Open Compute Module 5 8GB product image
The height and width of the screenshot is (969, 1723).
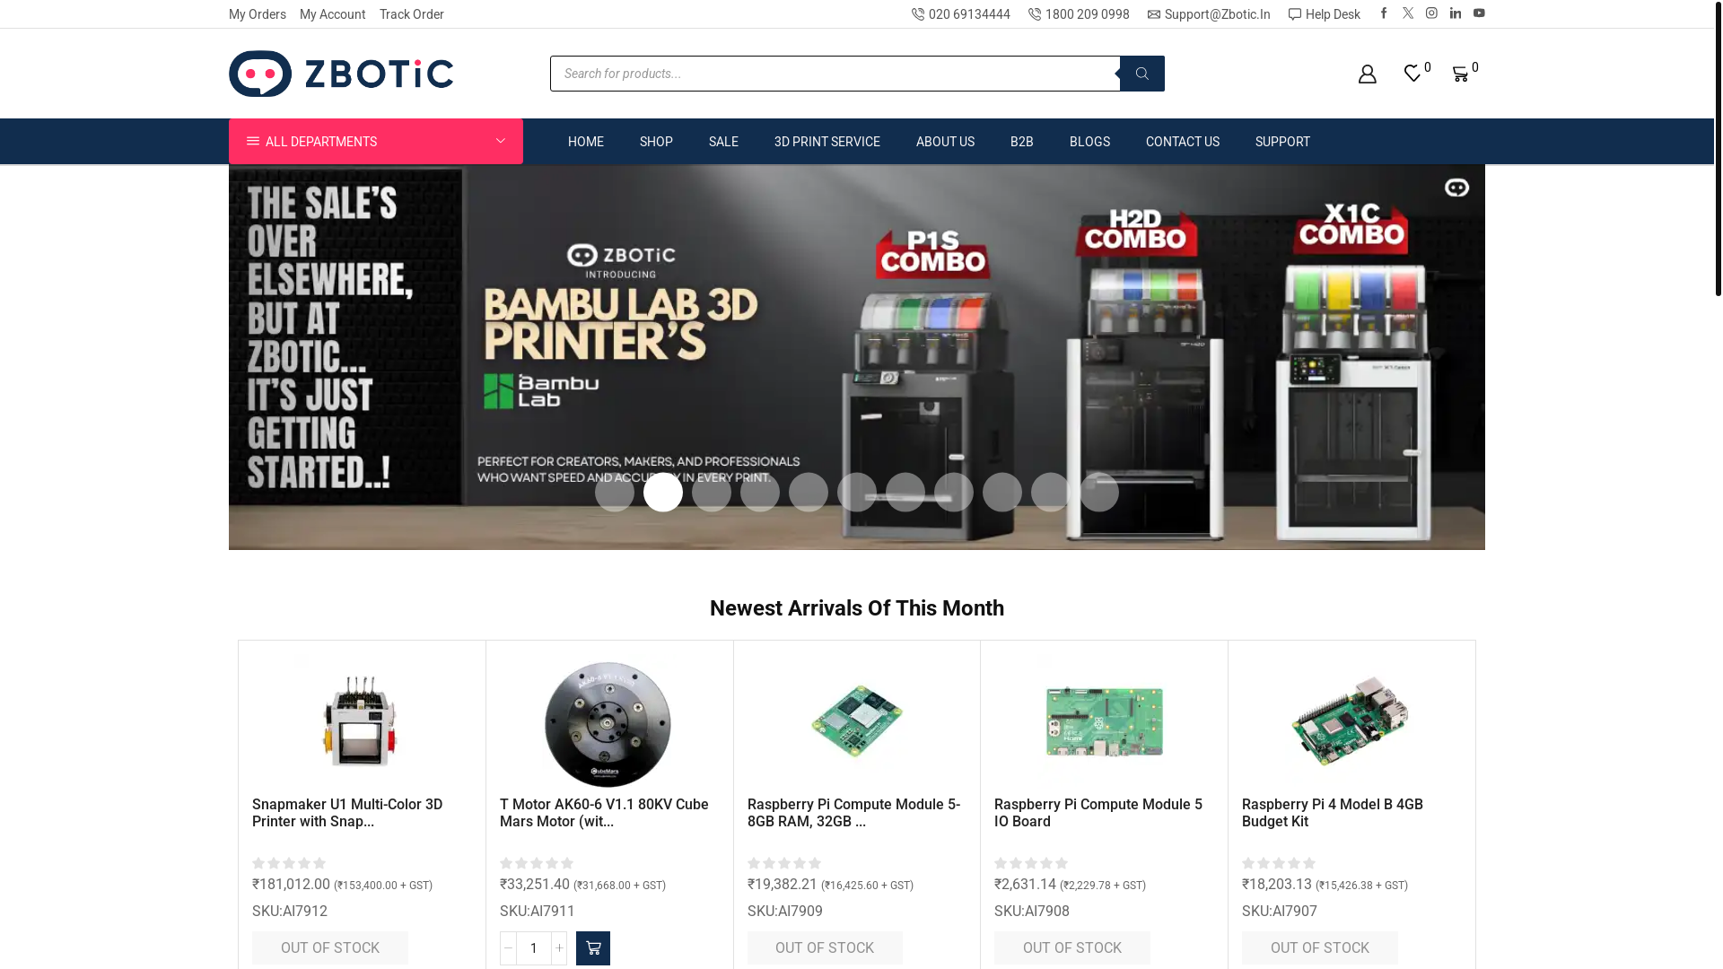pos(857,723)
